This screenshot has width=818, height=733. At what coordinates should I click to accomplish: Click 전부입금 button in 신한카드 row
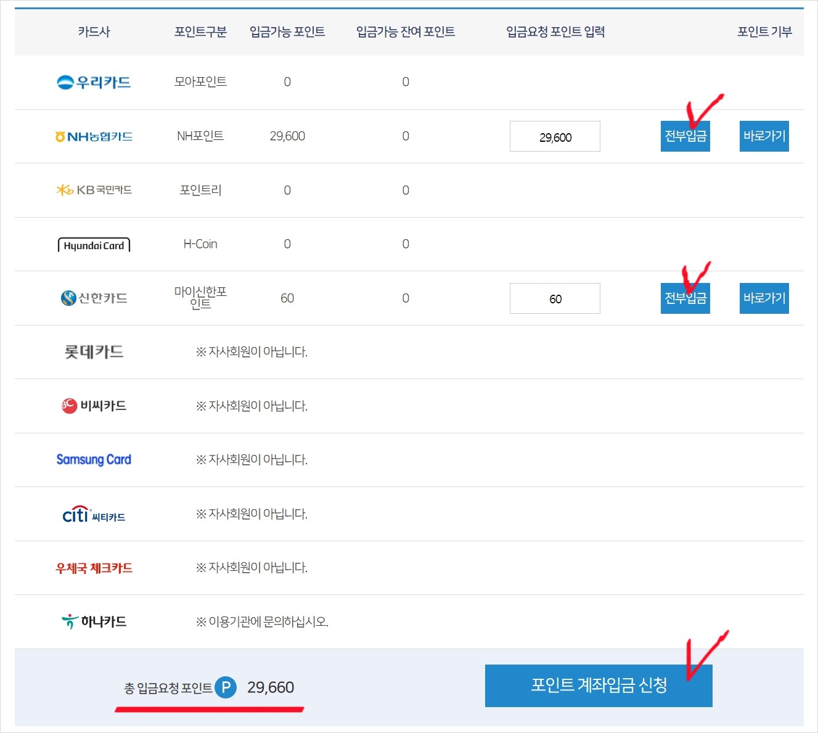tap(685, 298)
